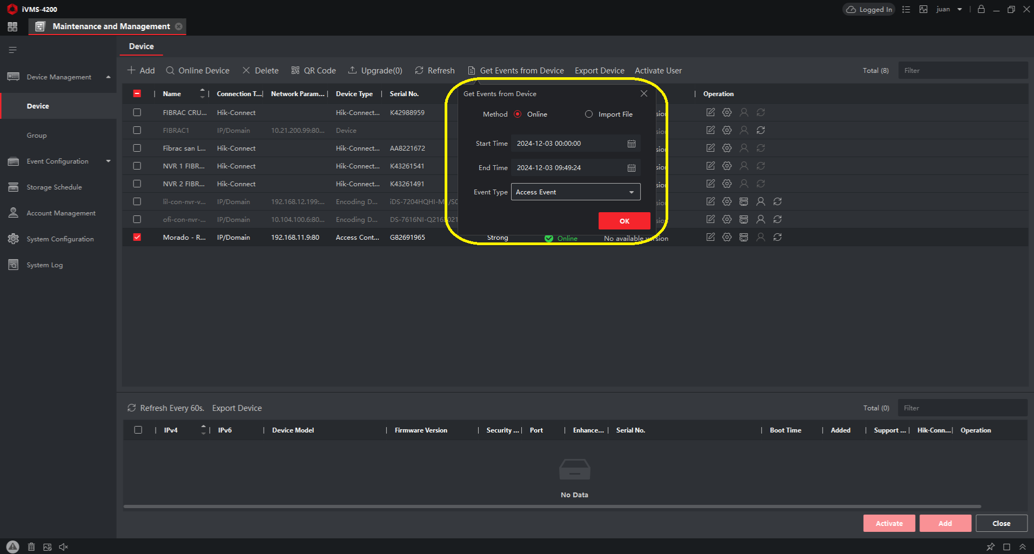Open Storage Schedule from the sidebar
This screenshot has width=1034, height=554.
pyautogui.click(x=54, y=187)
